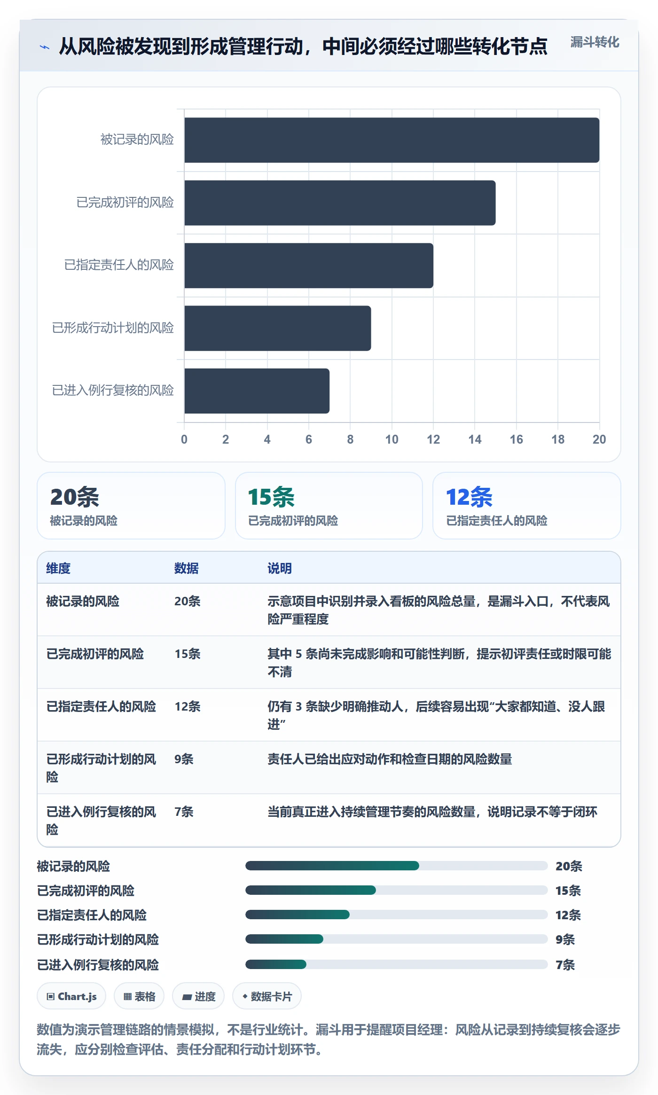
Task: Click the 已完成初评的风险 table row label
Action: point(95,654)
